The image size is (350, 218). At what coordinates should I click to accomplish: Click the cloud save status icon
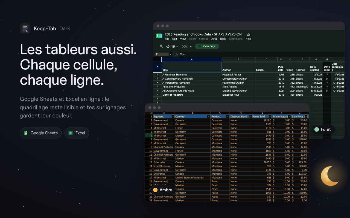[x=248, y=35]
